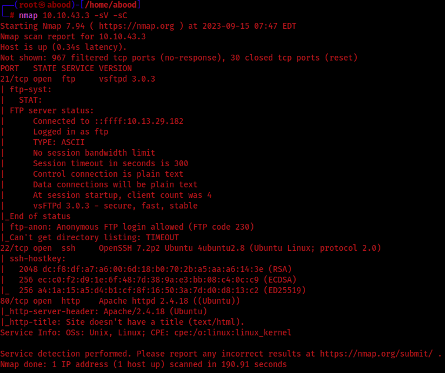Select the 80/tcp open http line
Viewport: 445px width, 373px height.
click(x=120, y=301)
